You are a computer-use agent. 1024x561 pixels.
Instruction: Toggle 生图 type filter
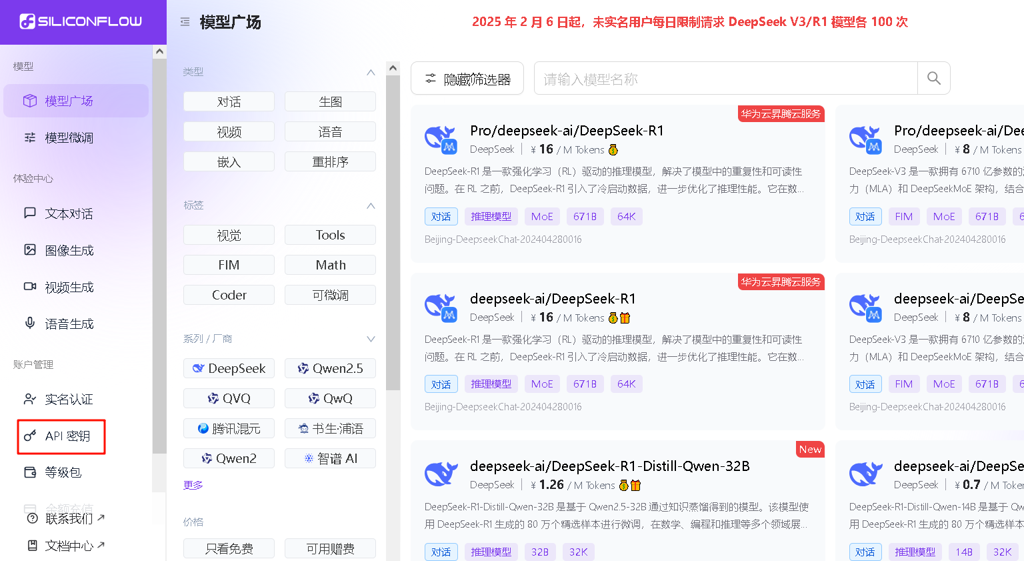(x=330, y=101)
